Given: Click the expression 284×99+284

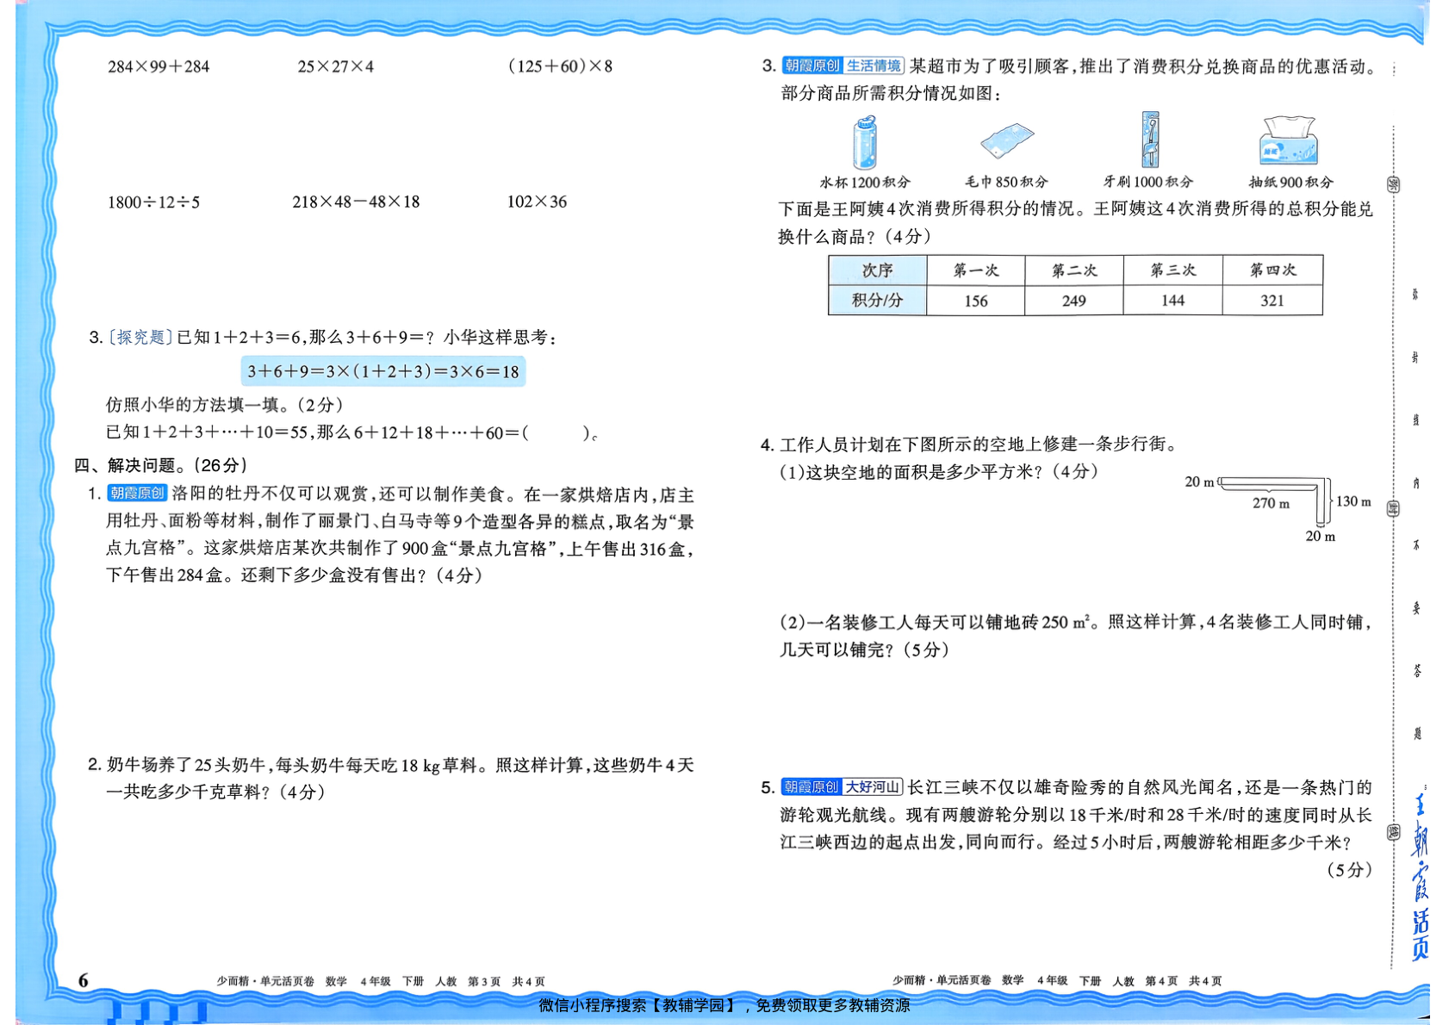Looking at the screenshot, I should coord(159,66).
